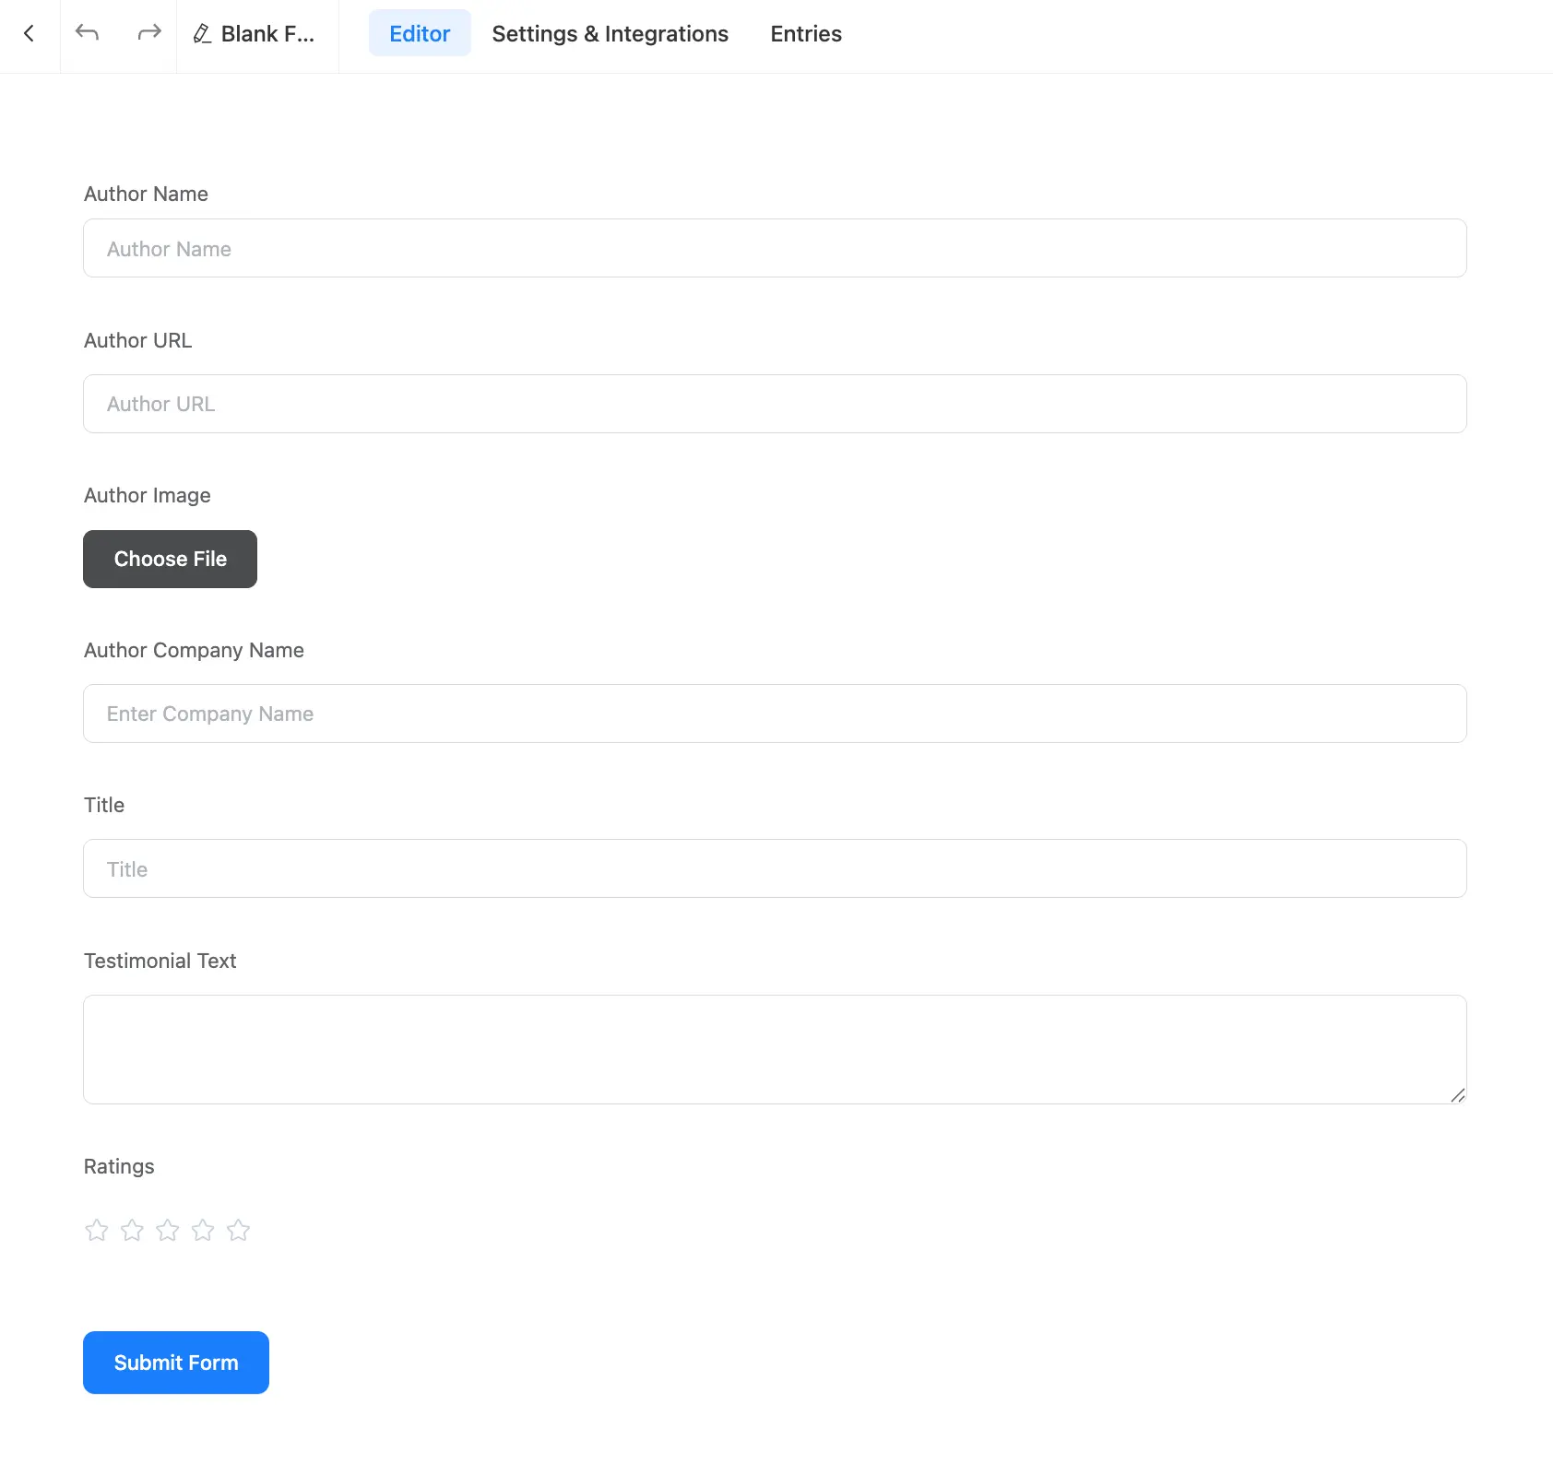This screenshot has height=1475, width=1553.
Task: Click the undo arrow icon
Action: (88, 33)
